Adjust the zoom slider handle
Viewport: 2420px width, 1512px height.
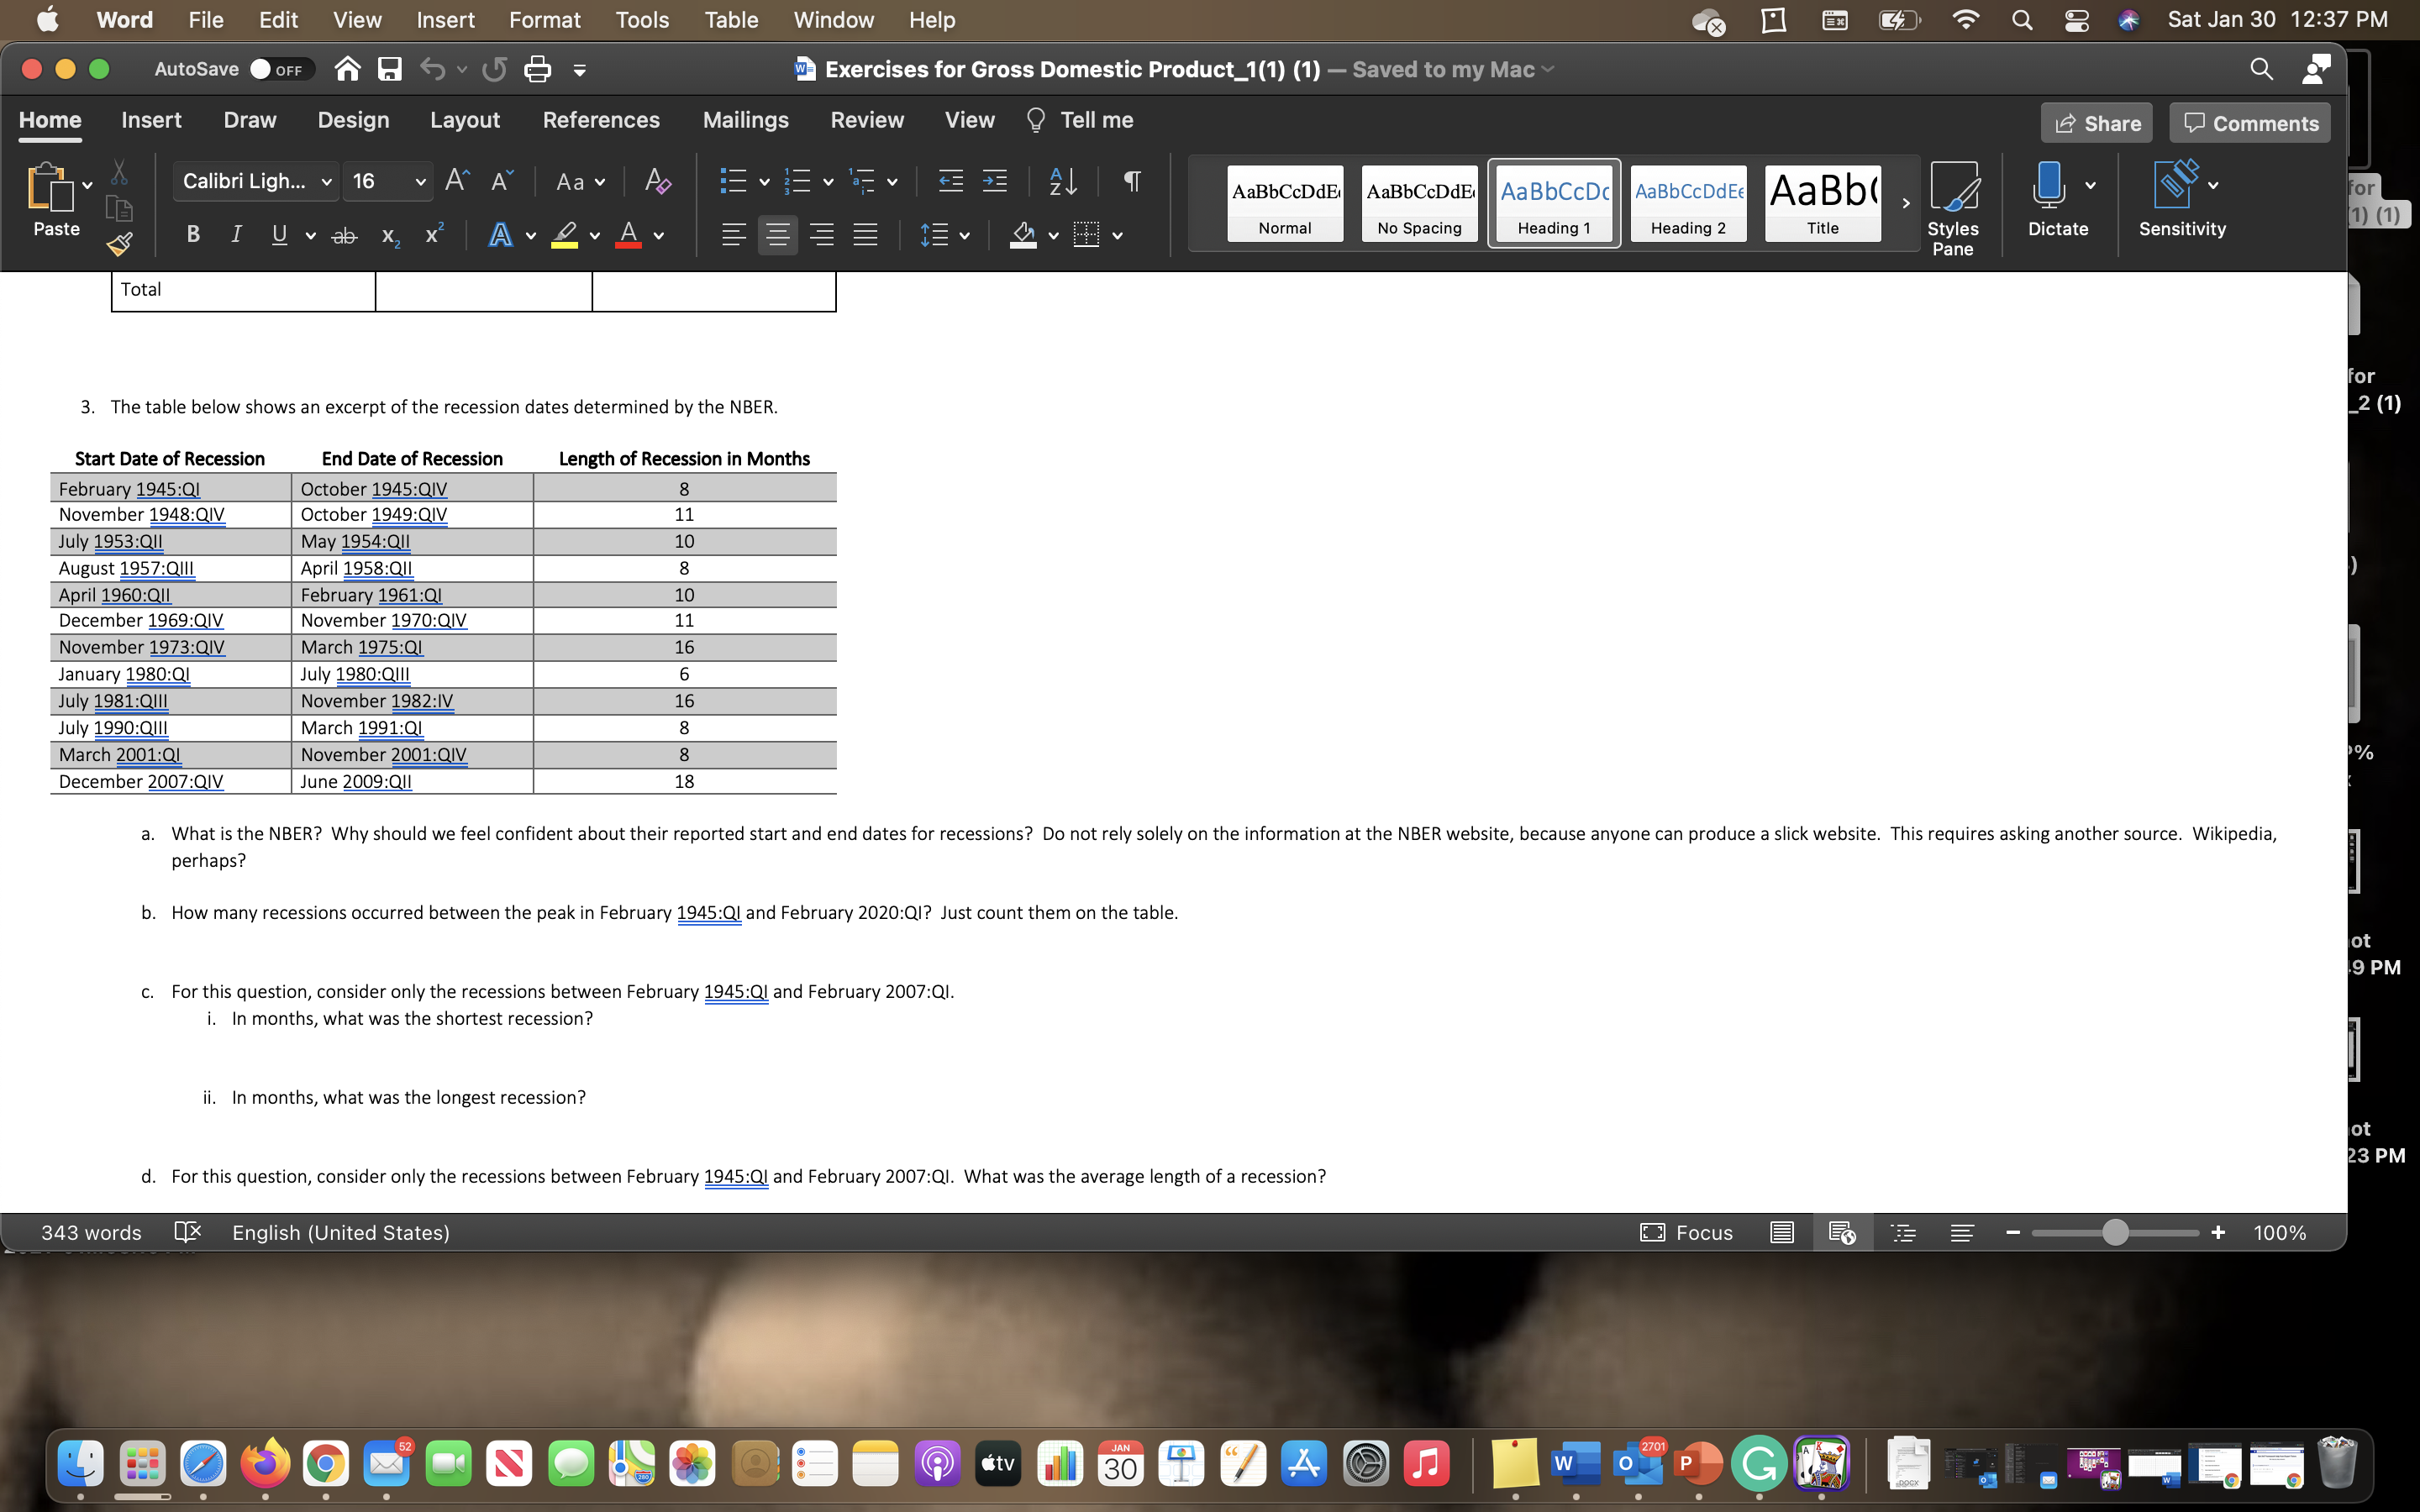point(2114,1232)
